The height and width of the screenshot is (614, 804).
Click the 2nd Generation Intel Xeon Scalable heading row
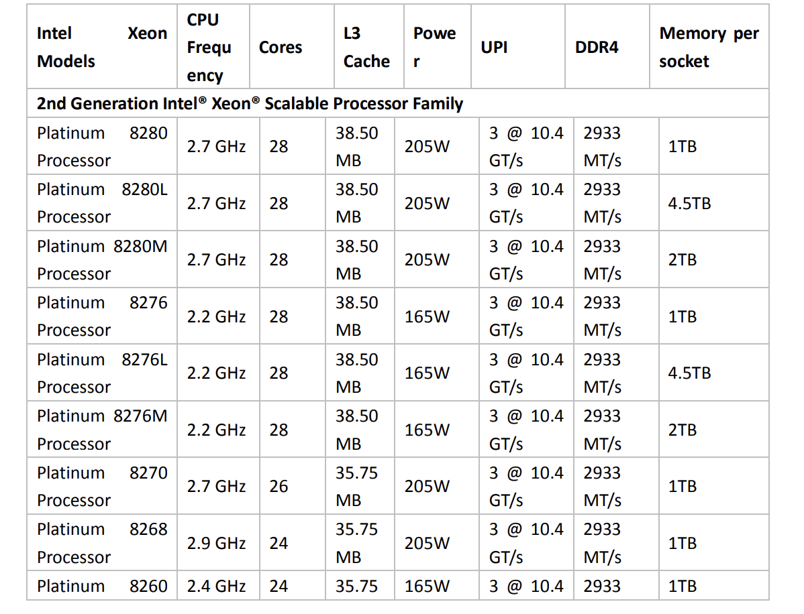point(250,104)
